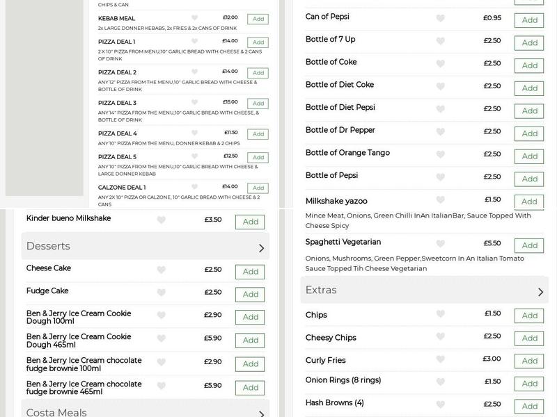Favorite the Bottle of 7 Up
This screenshot has width=557, height=417.
[441, 40]
